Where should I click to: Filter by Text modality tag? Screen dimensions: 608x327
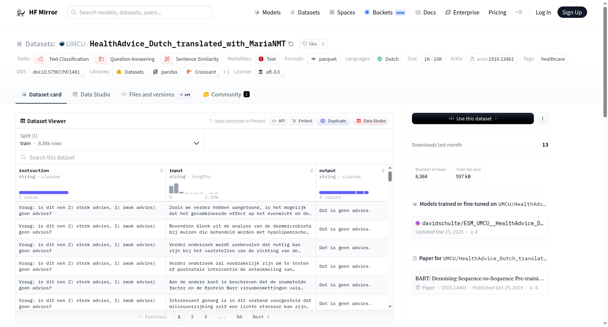click(267, 59)
